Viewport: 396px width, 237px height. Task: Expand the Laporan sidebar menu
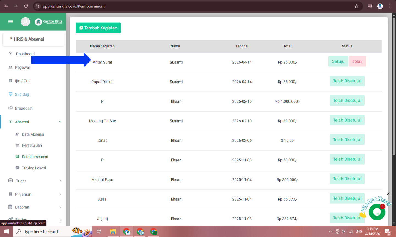coord(60,207)
